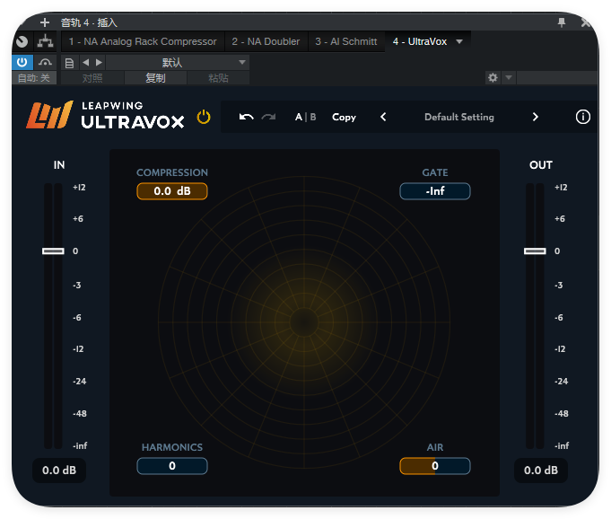Expand the arrow next to gear icon

tap(509, 77)
